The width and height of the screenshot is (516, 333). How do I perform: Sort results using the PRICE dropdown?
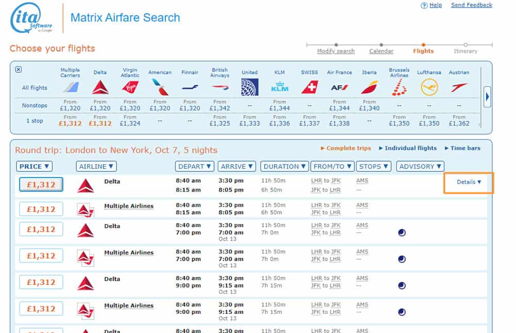(x=34, y=167)
